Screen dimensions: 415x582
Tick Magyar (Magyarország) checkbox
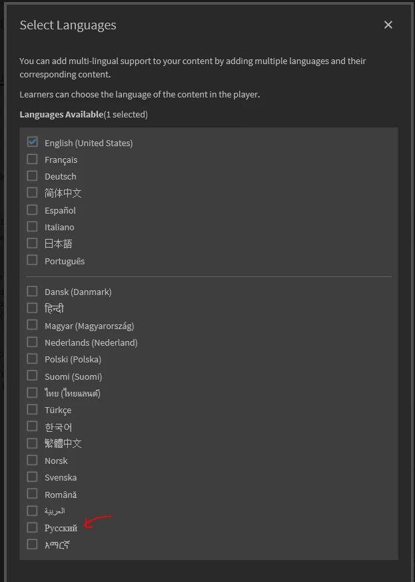(x=32, y=325)
